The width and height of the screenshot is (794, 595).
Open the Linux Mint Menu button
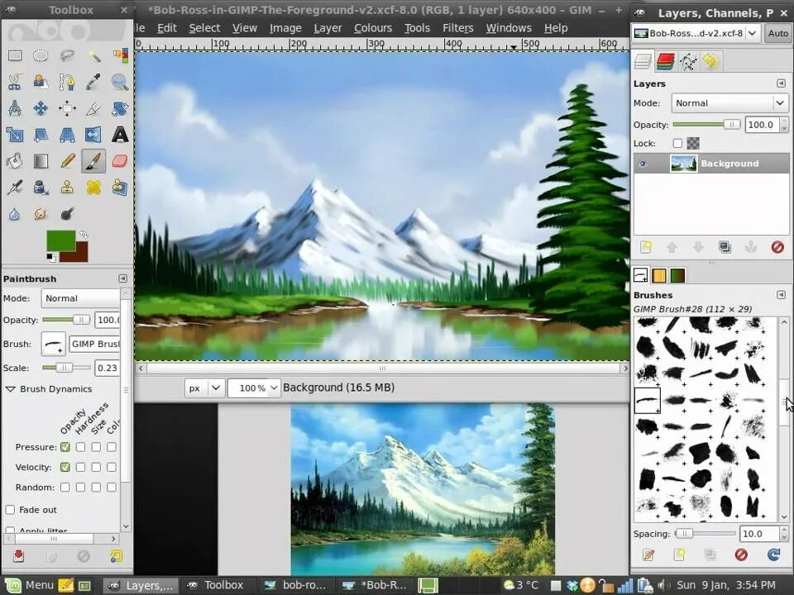point(29,585)
